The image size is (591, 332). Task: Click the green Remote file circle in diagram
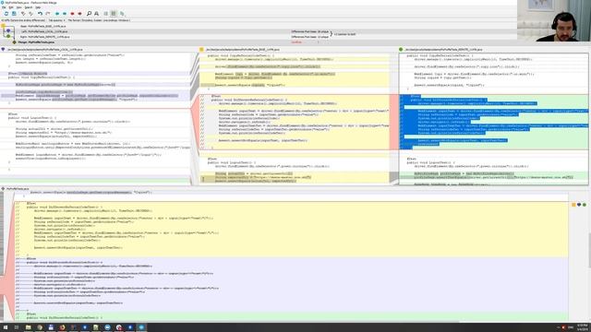point(8,36)
